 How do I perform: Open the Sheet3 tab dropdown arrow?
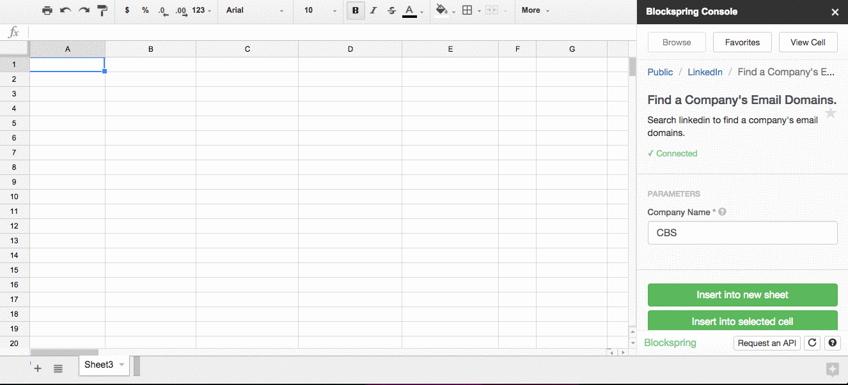click(x=121, y=365)
